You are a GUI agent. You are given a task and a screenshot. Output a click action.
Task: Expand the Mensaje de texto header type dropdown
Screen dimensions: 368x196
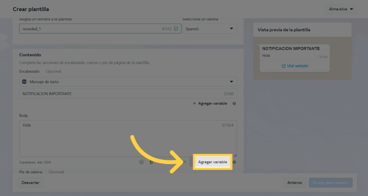click(128, 81)
